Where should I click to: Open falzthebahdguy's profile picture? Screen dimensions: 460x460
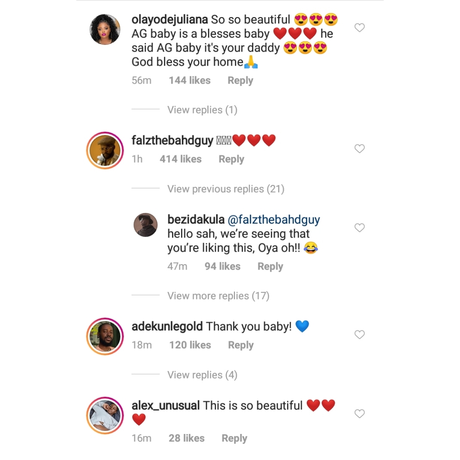[105, 150]
